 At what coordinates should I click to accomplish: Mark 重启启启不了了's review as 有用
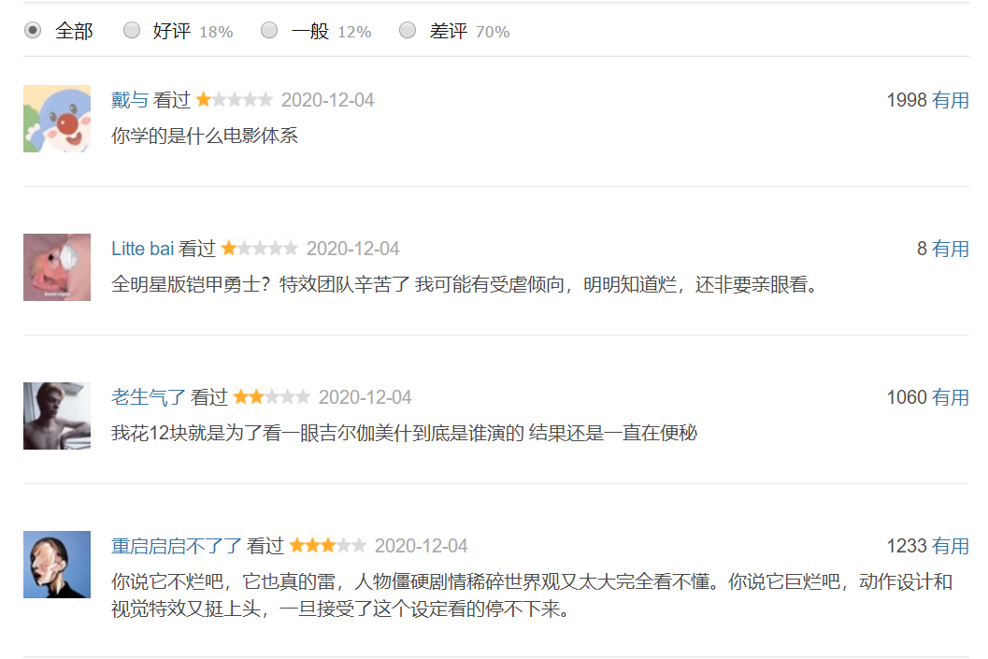tap(951, 546)
